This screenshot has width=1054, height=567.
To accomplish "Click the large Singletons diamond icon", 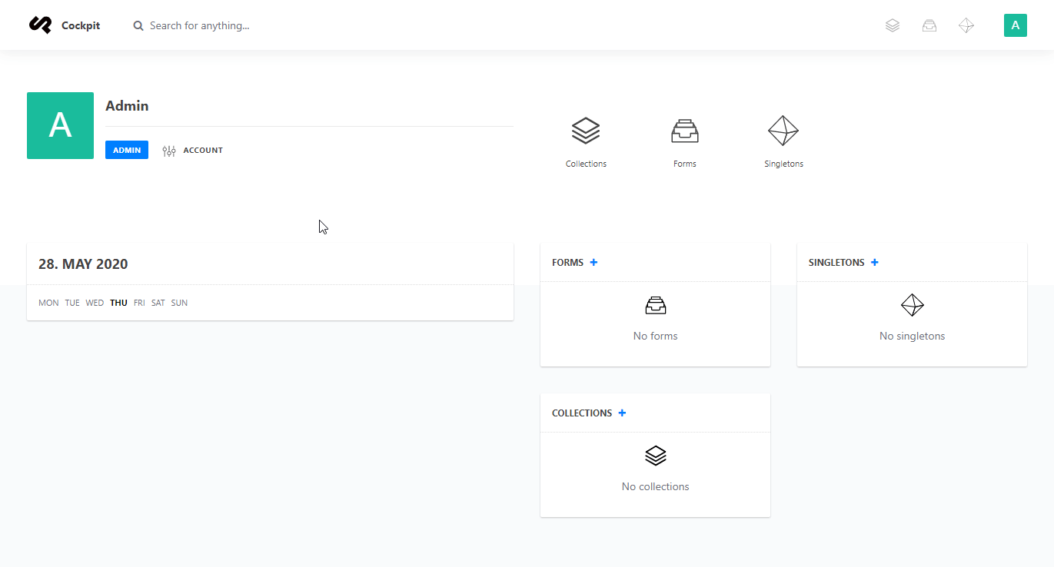I will click(x=783, y=131).
